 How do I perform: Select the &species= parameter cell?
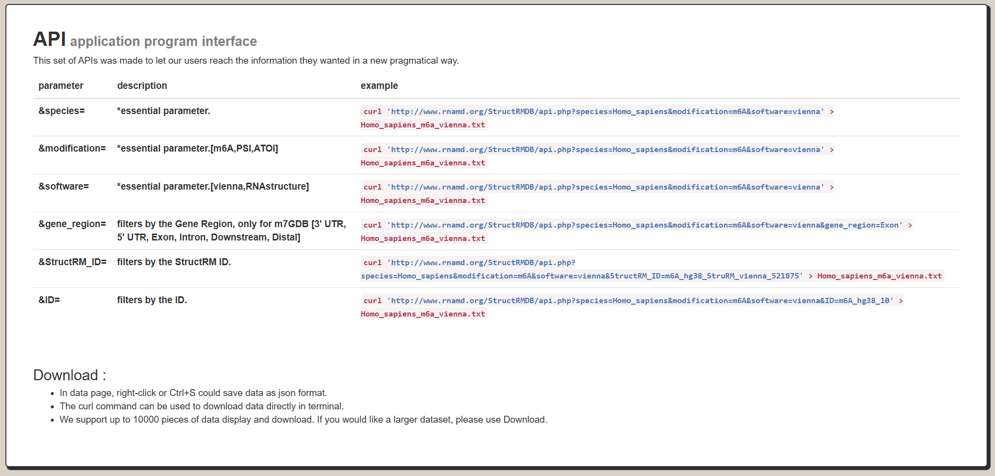[62, 111]
